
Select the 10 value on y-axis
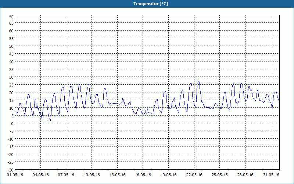point(11,108)
